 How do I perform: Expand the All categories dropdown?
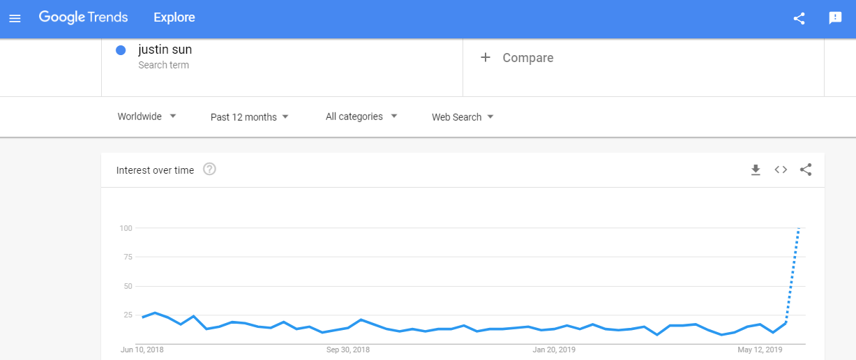coord(361,117)
